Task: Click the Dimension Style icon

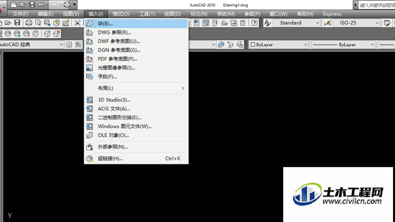Action: pos(327,23)
